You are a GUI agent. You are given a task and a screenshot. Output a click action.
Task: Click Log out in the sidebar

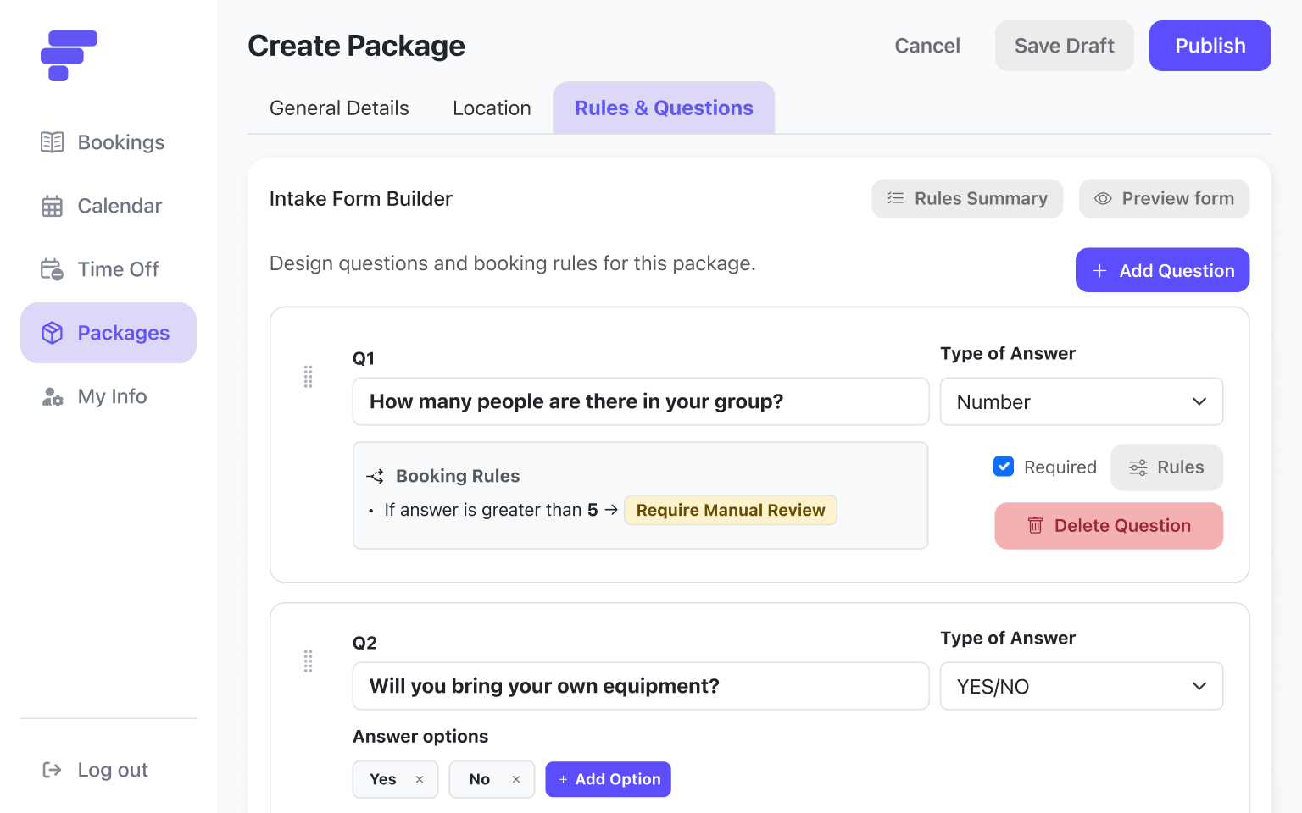[x=108, y=770]
